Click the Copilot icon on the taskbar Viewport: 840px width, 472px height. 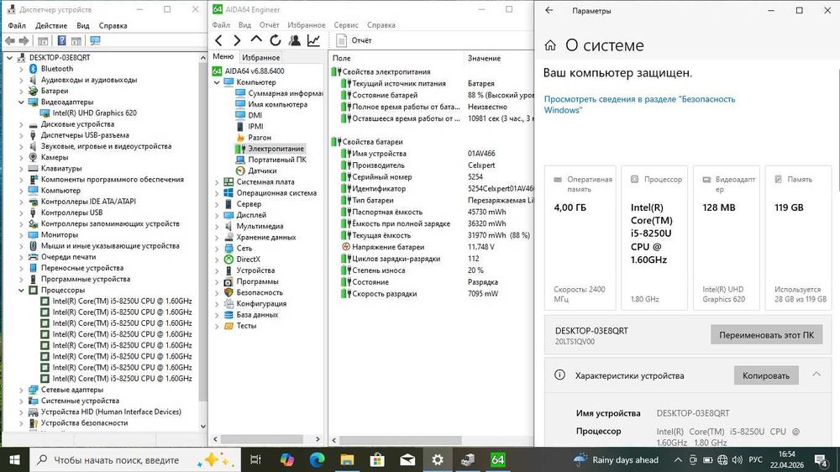point(286,459)
